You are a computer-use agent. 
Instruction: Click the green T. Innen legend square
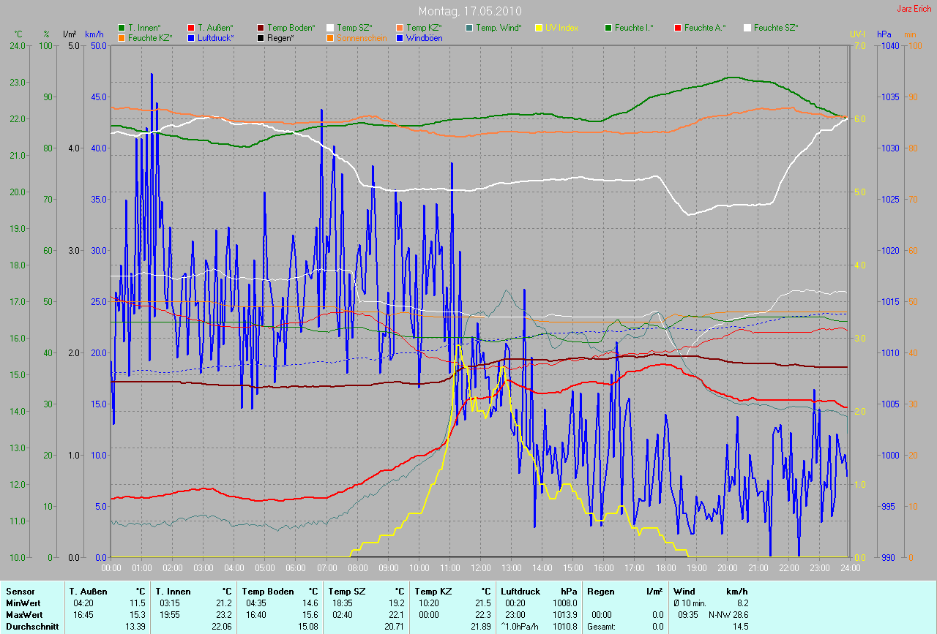coord(122,28)
